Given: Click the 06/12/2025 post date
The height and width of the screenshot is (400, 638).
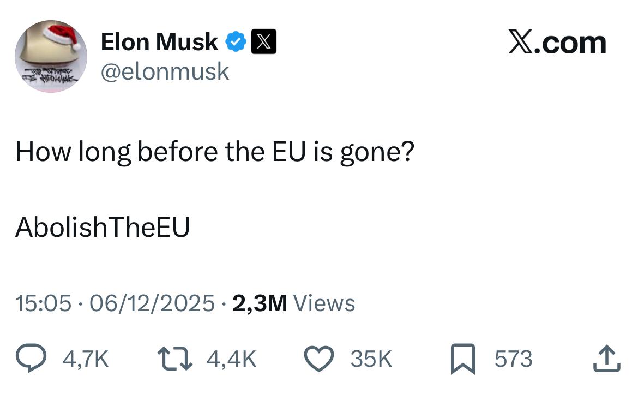Looking at the screenshot, I should (152, 303).
